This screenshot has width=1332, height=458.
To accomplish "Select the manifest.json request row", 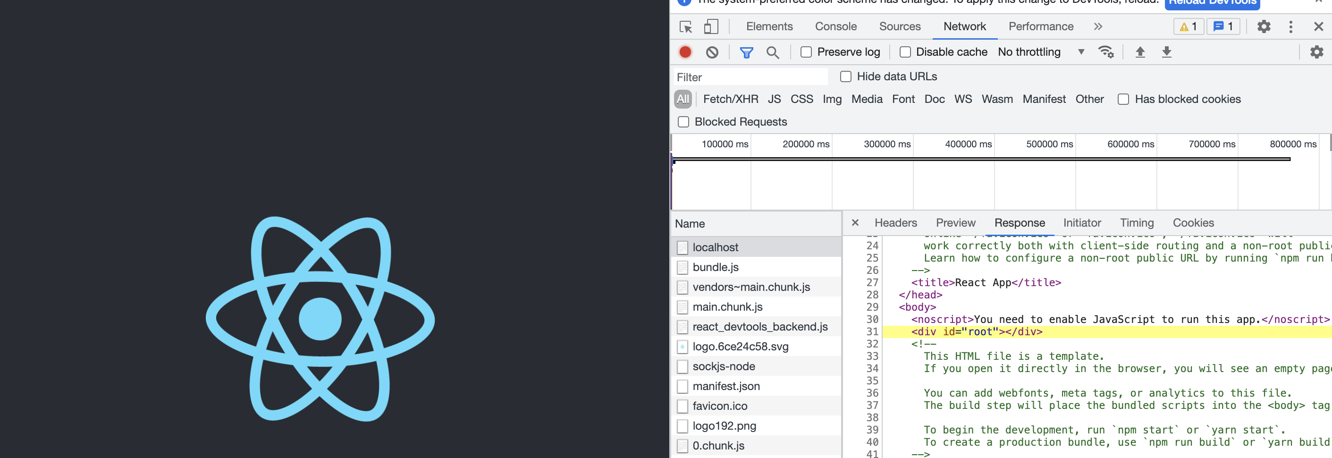I will (x=756, y=386).
